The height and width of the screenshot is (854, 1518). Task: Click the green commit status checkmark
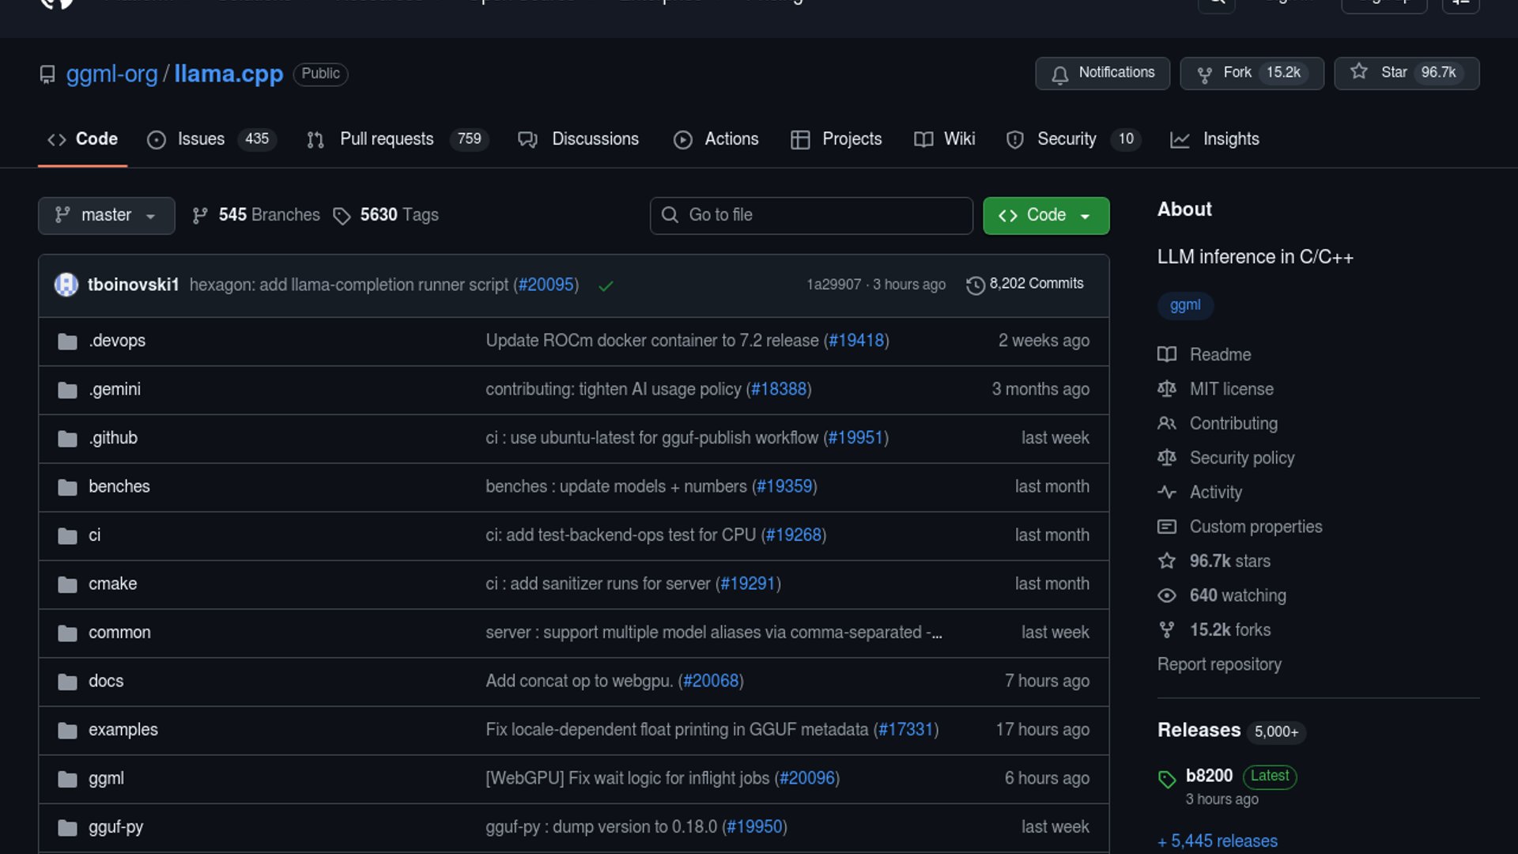pos(606,285)
